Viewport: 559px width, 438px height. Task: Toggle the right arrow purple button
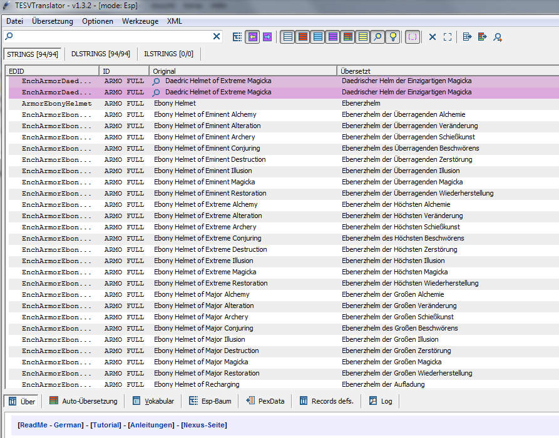pyautogui.click(x=267, y=37)
